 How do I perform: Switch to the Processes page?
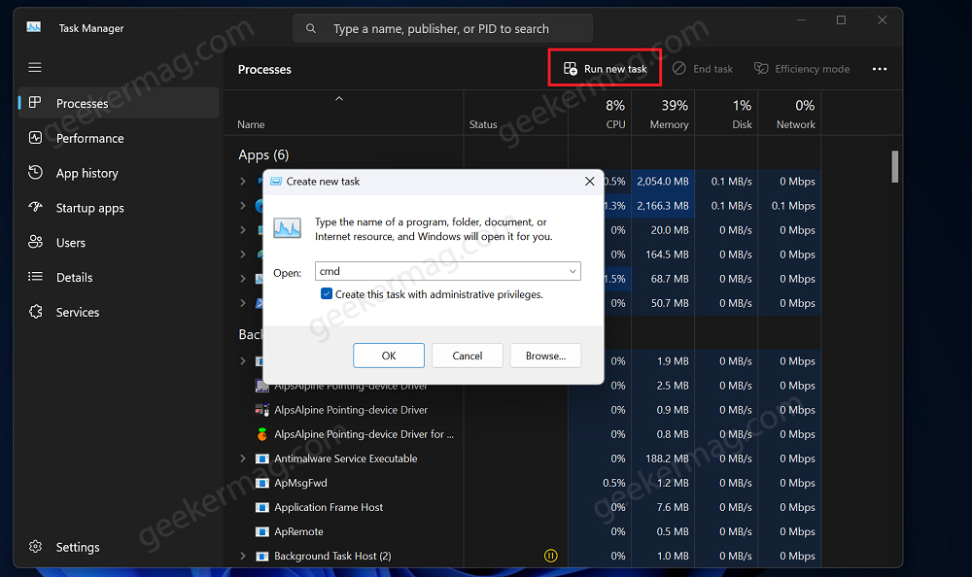pos(119,103)
